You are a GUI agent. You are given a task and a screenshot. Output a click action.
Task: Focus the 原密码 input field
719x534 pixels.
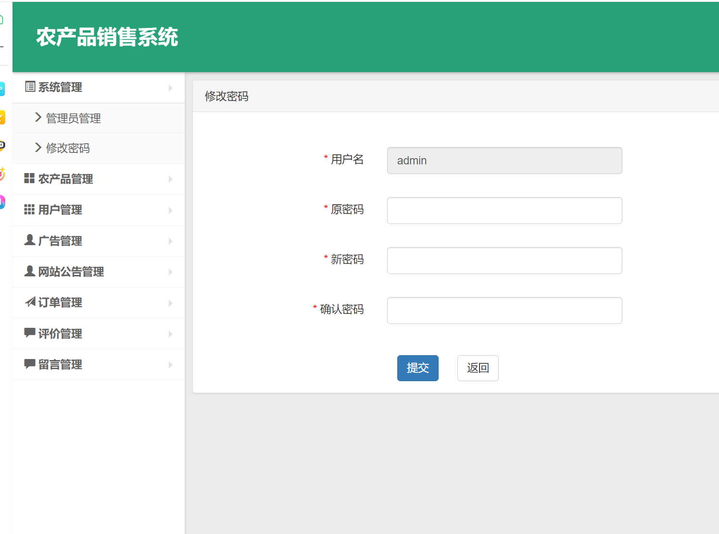pyautogui.click(x=505, y=211)
